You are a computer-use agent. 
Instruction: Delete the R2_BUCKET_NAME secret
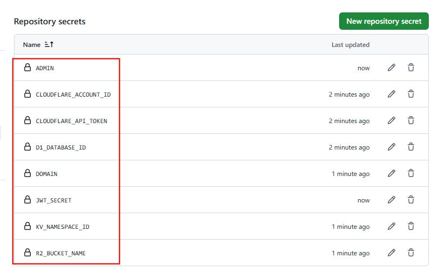pos(411,253)
